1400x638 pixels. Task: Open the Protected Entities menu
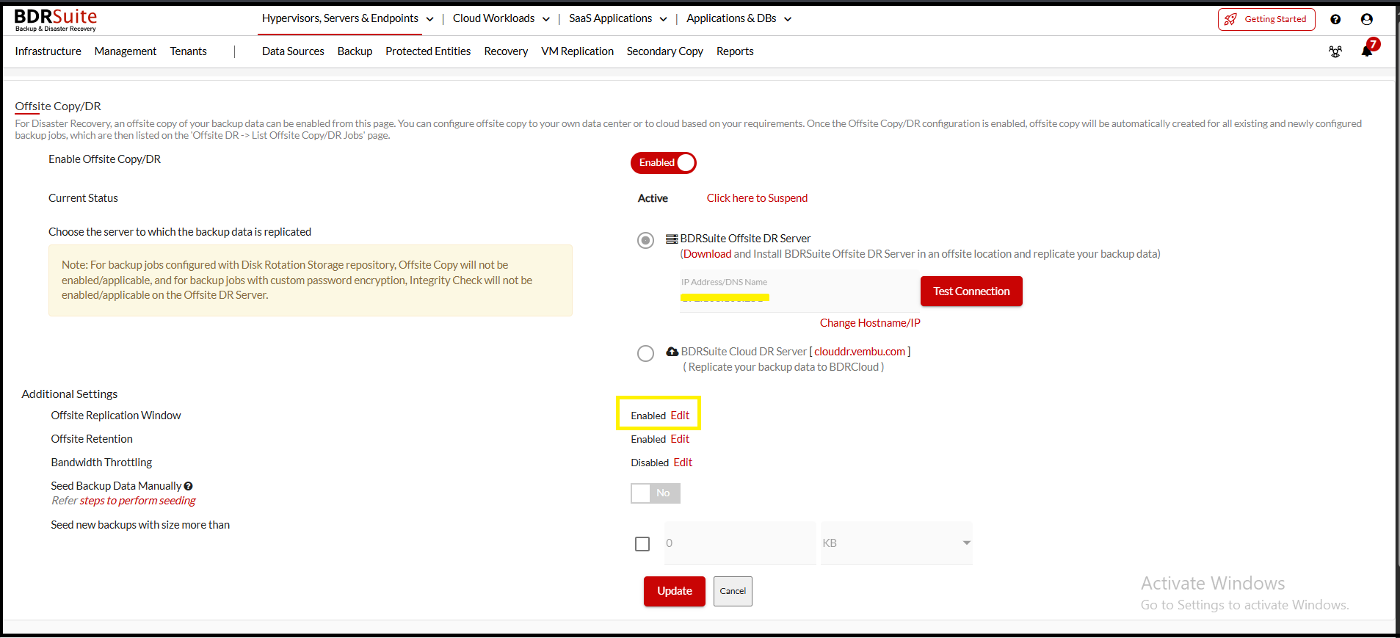(x=428, y=51)
